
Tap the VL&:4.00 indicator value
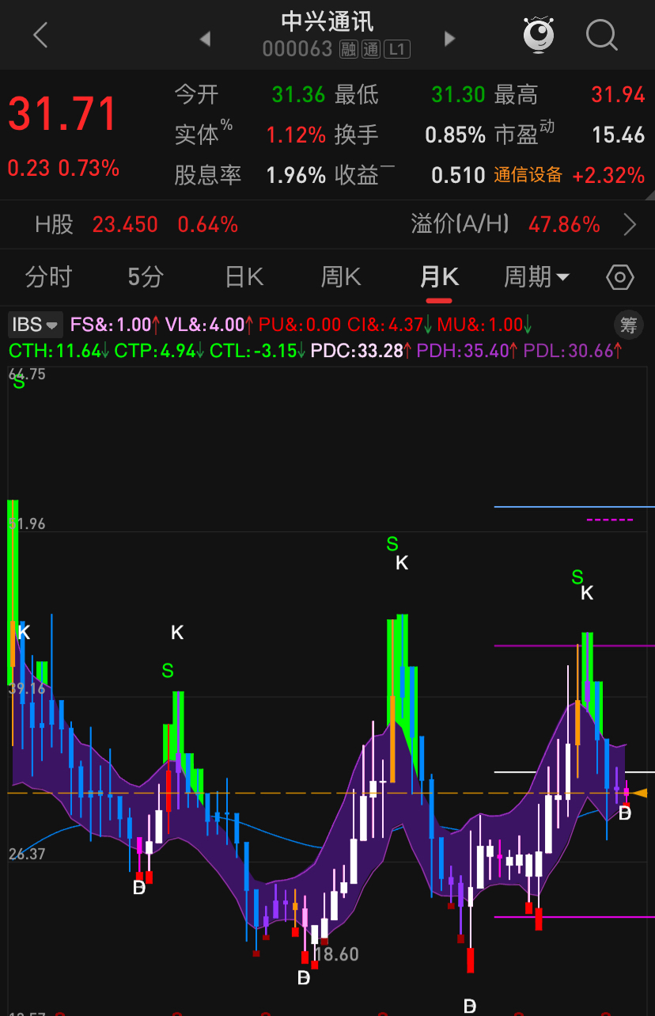tap(209, 325)
